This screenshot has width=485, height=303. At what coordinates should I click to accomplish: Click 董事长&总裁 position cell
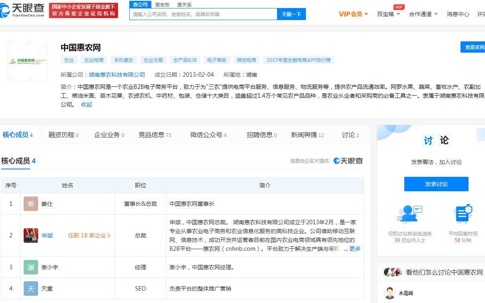coord(141,204)
